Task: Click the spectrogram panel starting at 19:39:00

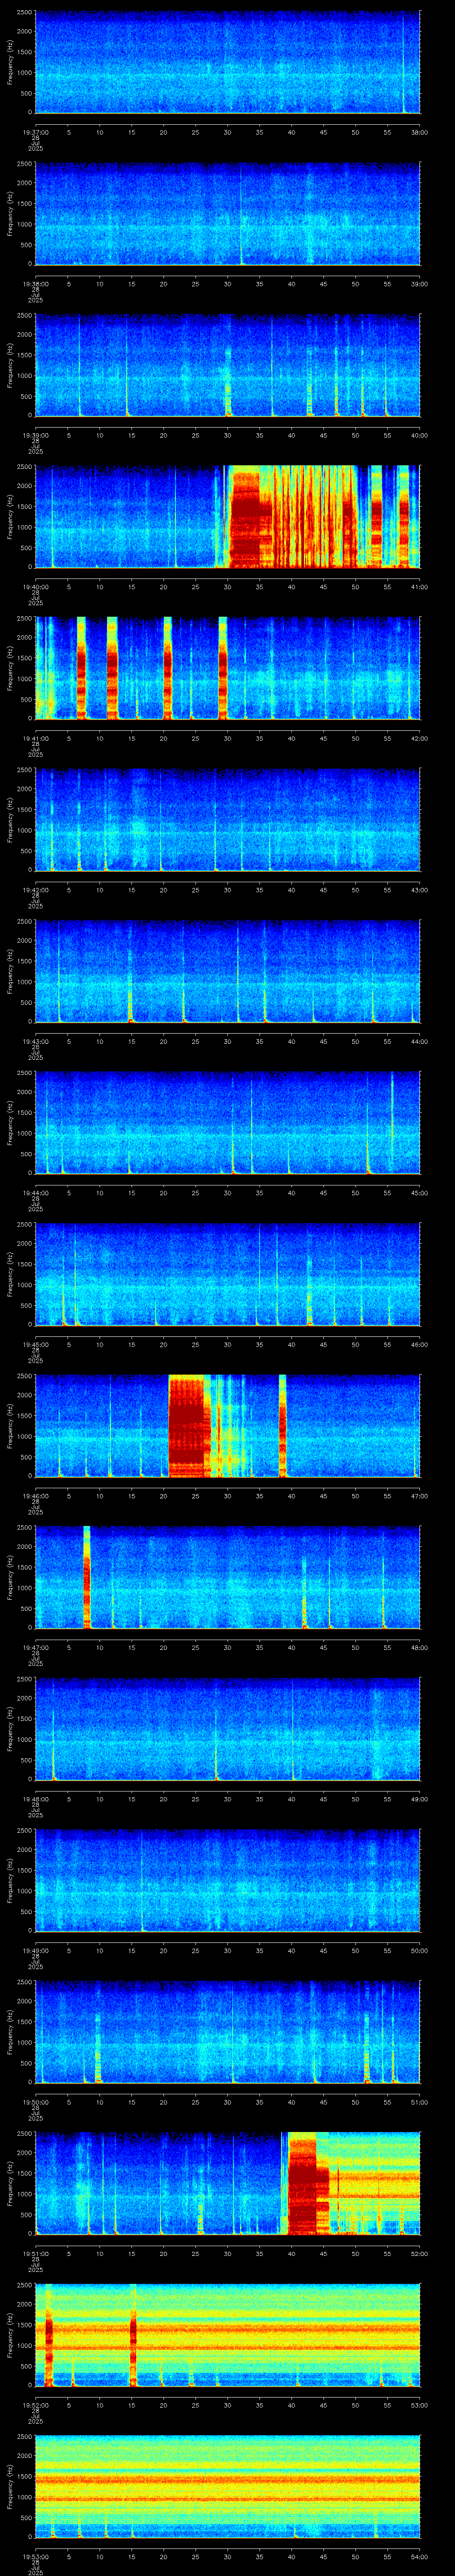Action: tap(227, 365)
